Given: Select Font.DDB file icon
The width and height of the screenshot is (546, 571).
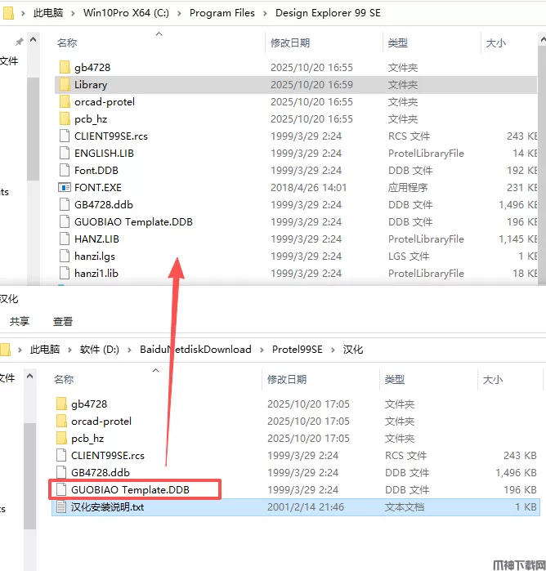Looking at the screenshot, I should [x=65, y=170].
